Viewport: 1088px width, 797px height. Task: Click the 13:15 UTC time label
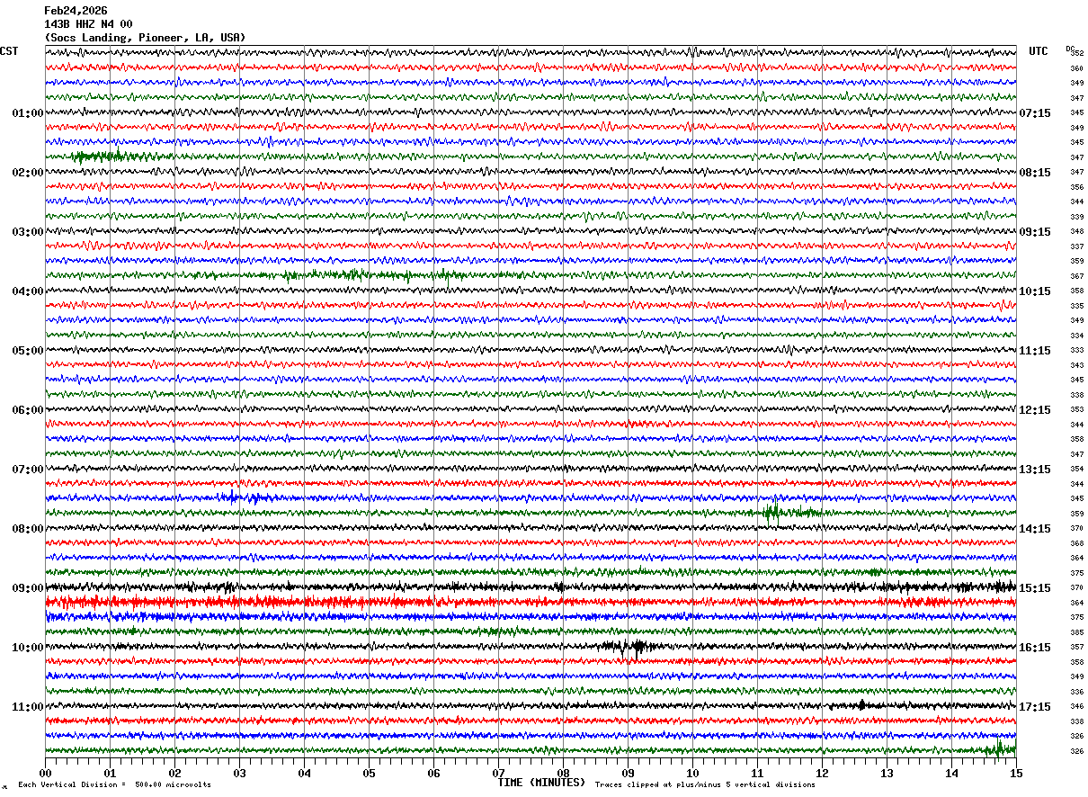(x=1035, y=470)
